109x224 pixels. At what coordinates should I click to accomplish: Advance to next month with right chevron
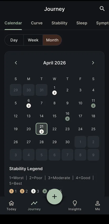[93, 63]
